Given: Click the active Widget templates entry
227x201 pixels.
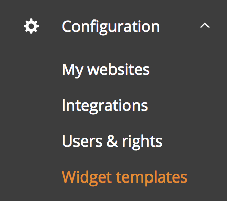Looking at the screenshot, I should 124,177.
